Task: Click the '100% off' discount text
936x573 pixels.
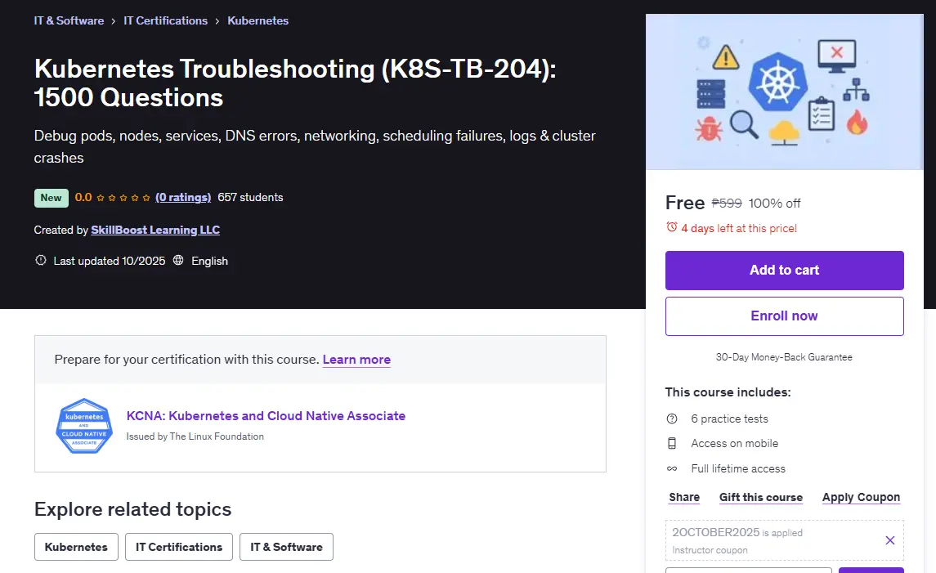Action: pyautogui.click(x=774, y=204)
